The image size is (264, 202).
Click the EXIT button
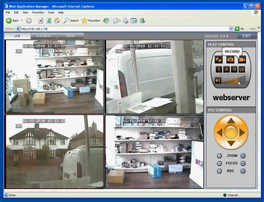[x=247, y=36]
